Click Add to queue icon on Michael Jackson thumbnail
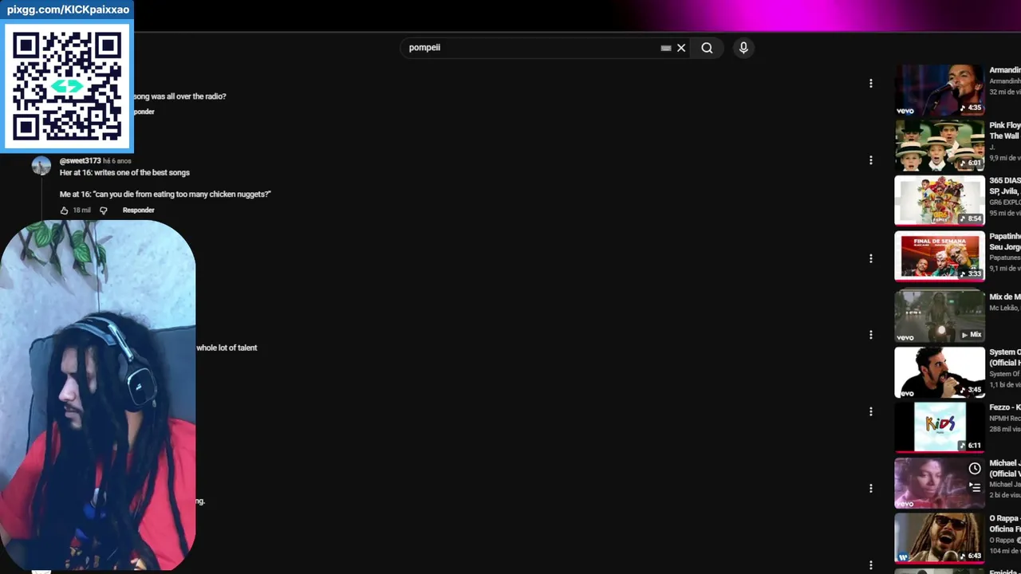Viewport: 1021px width, 574px height. click(x=975, y=487)
